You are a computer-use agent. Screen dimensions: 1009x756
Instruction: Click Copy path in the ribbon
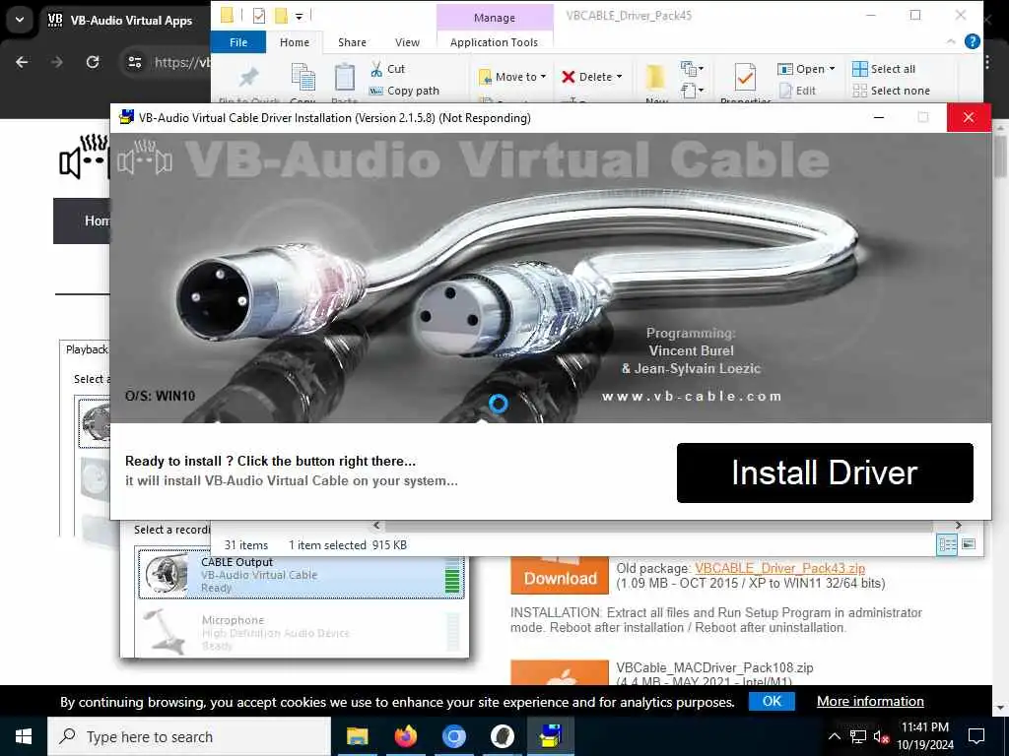405,91
